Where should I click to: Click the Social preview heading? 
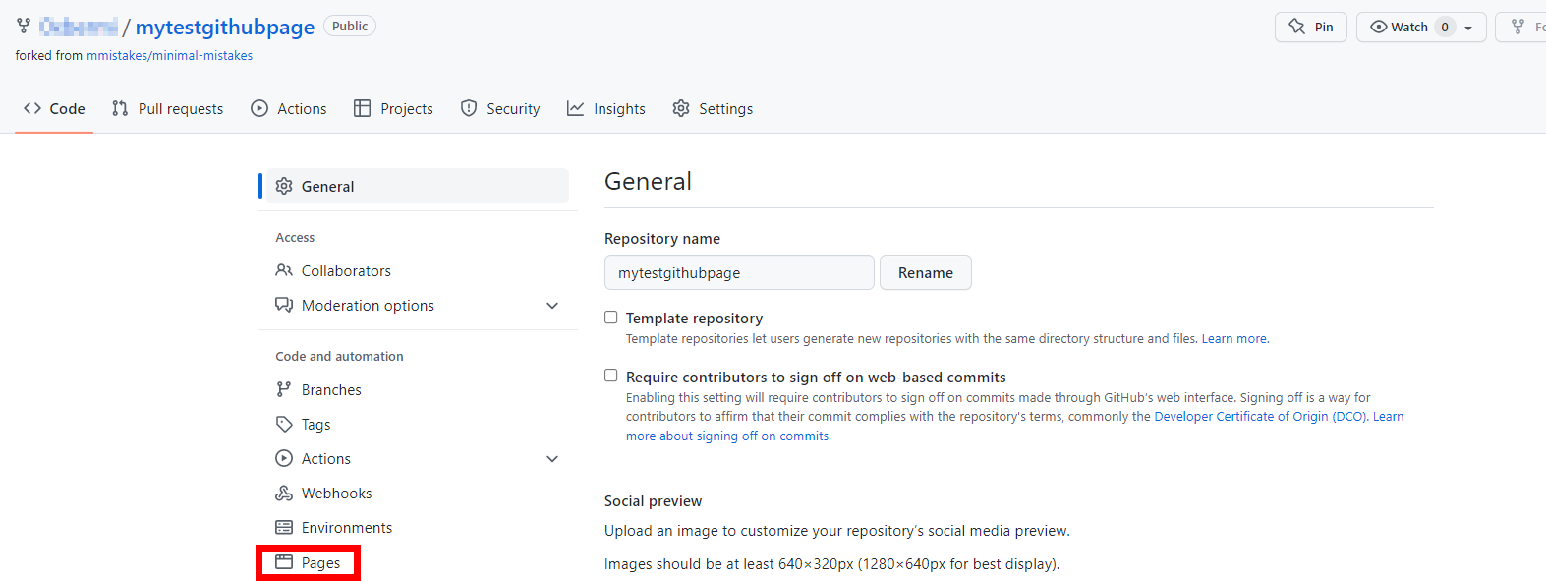(654, 500)
